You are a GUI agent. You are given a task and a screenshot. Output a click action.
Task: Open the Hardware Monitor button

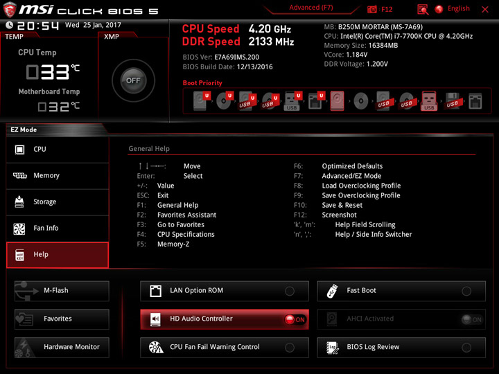(x=62, y=347)
